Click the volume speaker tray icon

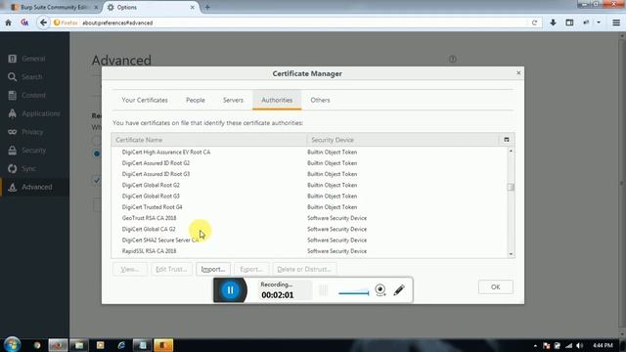pyautogui.click(x=580, y=345)
